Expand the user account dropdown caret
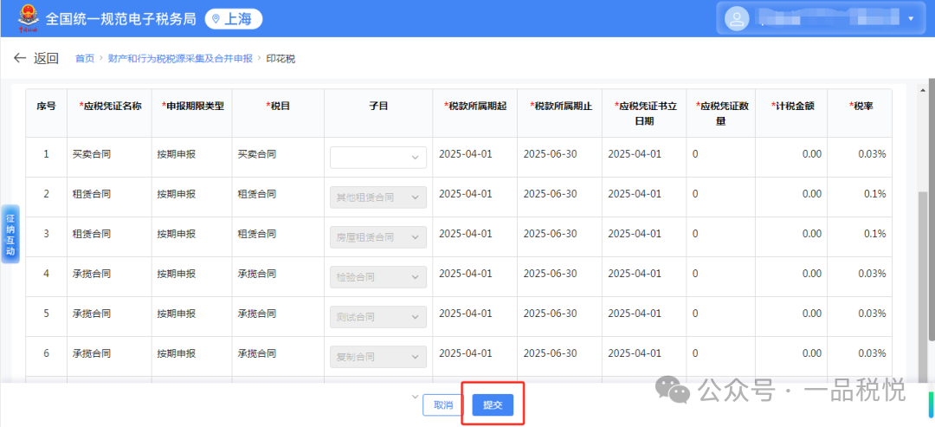The image size is (935, 427). pos(910,18)
